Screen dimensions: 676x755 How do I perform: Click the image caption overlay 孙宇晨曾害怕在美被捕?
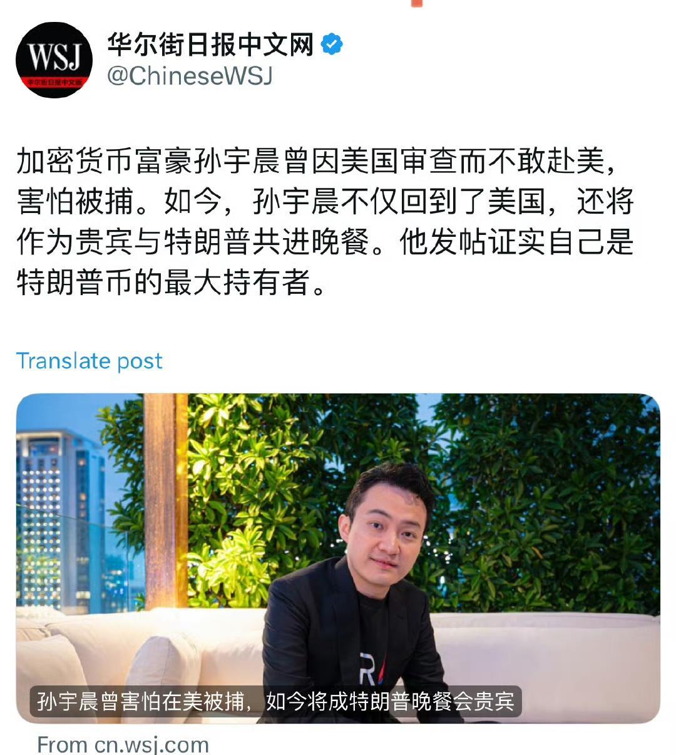(275, 701)
